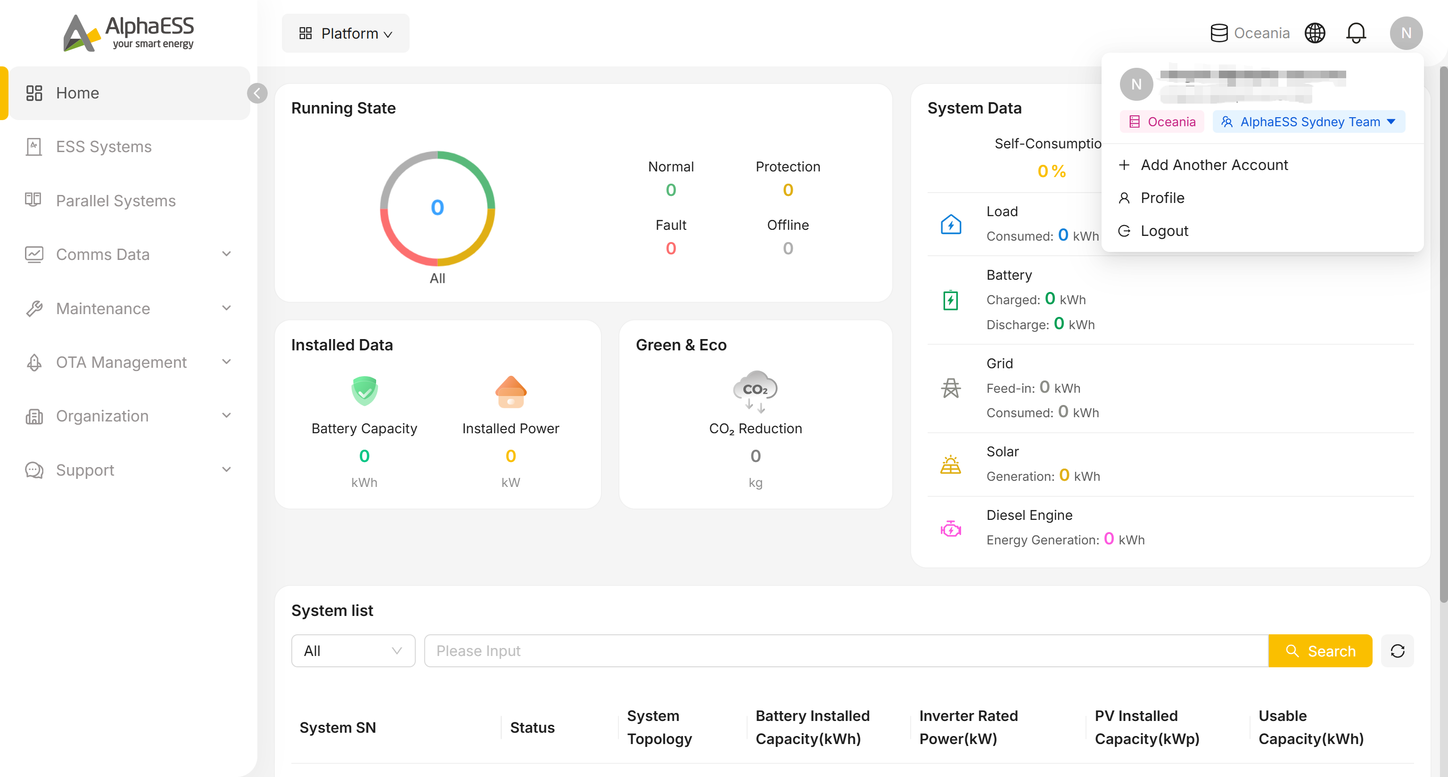Go to Home in the sidebar
Image resolution: width=1448 pixels, height=777 pixels.
tap(129, 93)
